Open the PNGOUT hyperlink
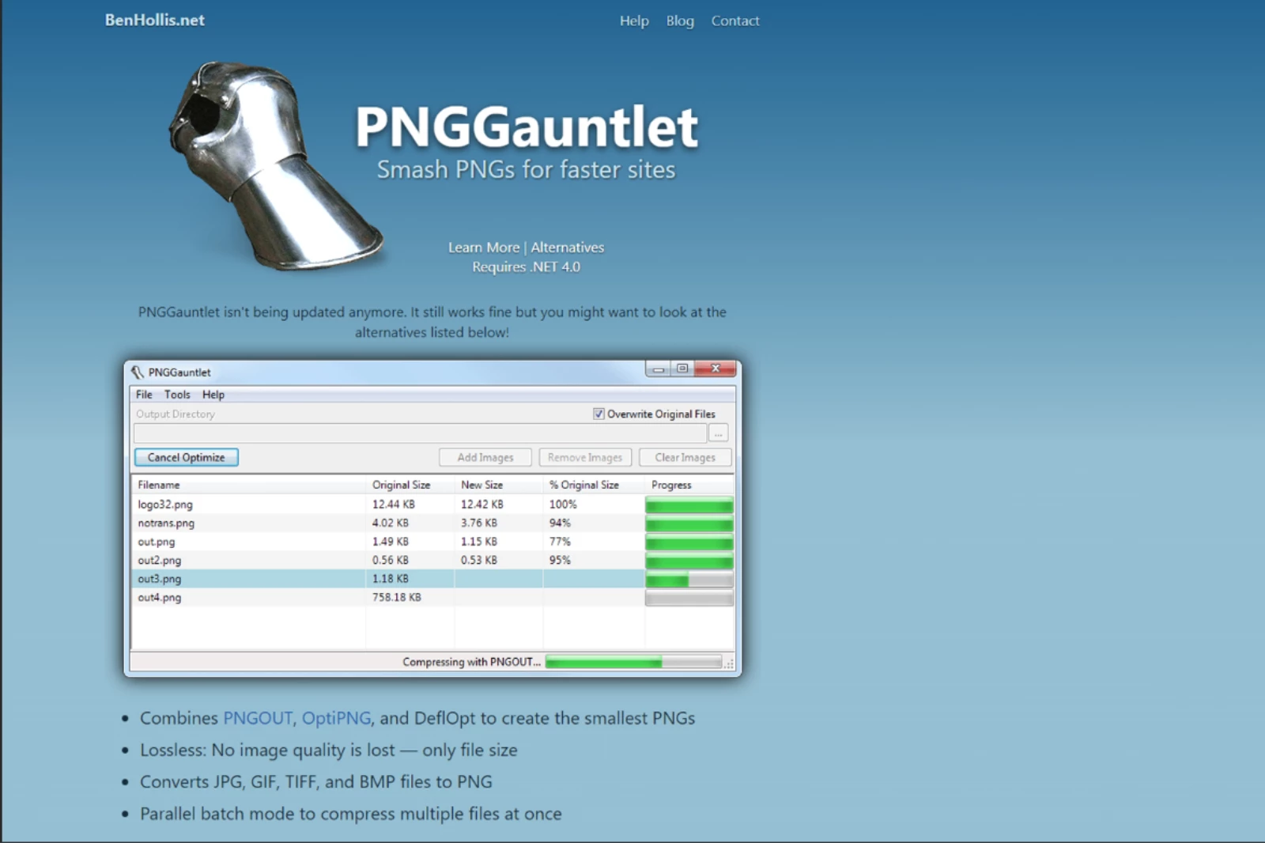 click(258, 718)
